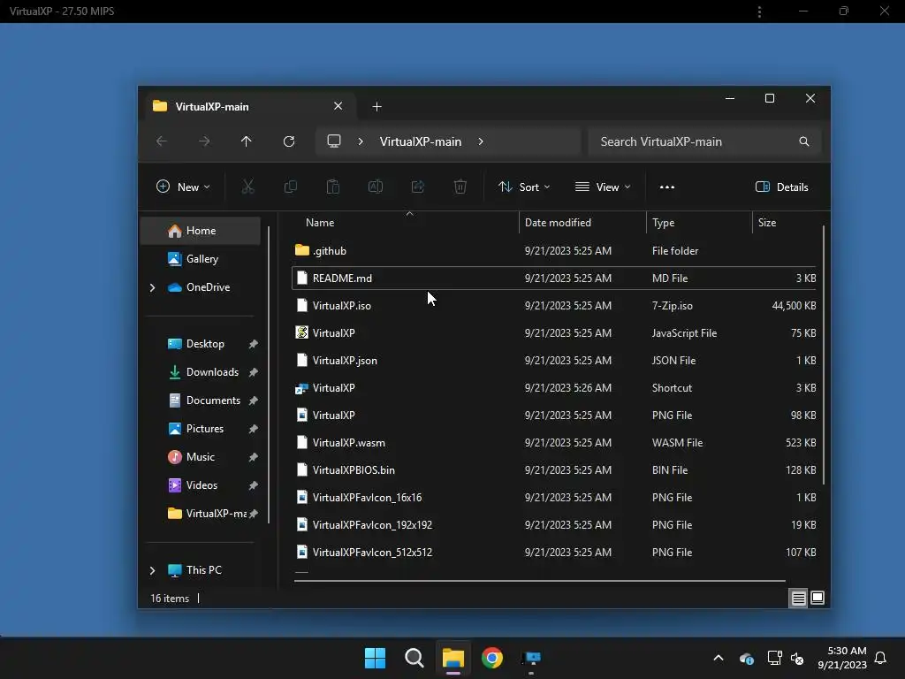This screenshot has height=679, width=905.
Task: Select the README.md file
Action: coord(555,278)
